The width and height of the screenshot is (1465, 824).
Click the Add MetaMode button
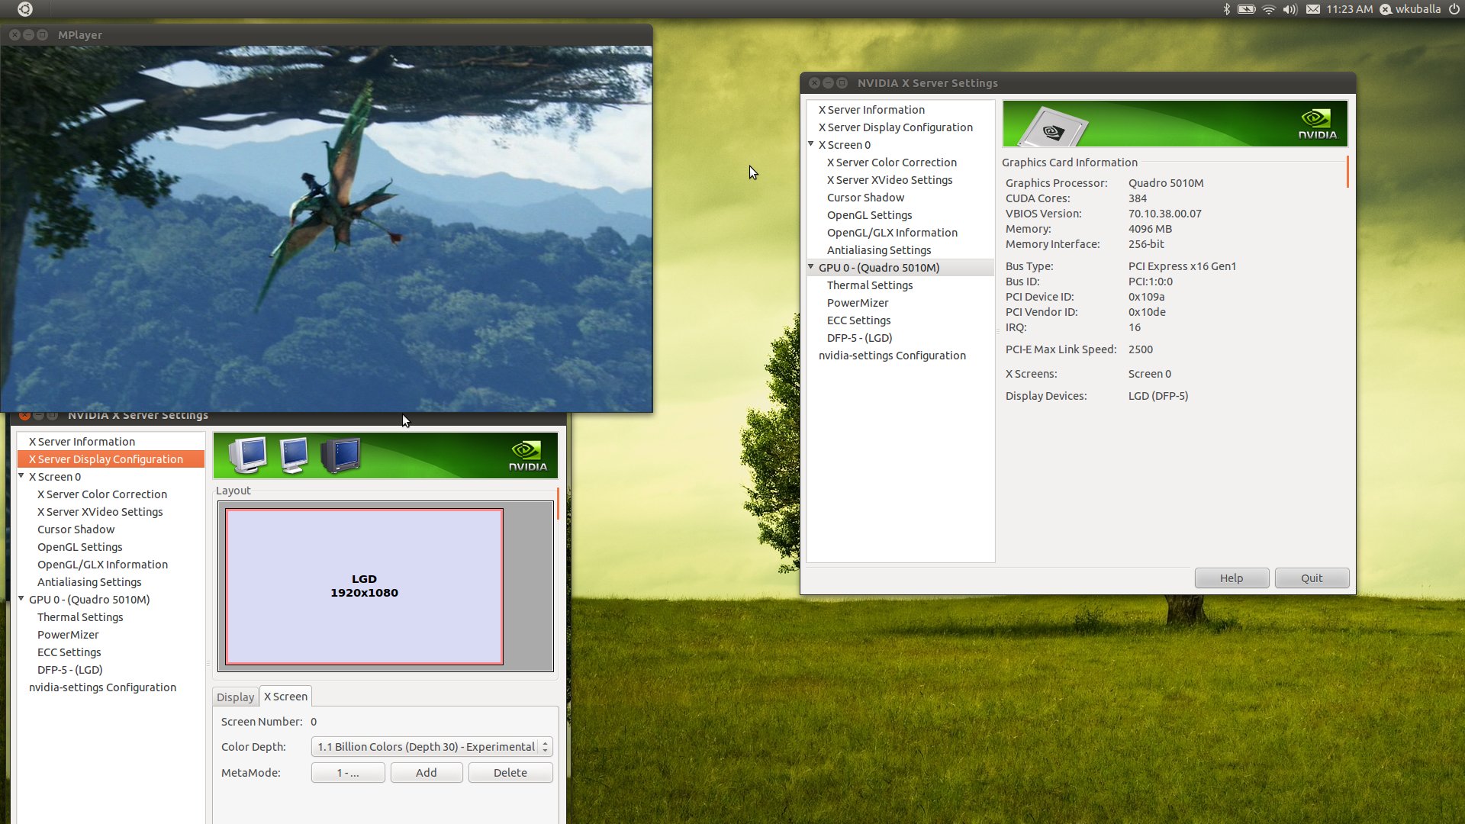tap(427, 773)
